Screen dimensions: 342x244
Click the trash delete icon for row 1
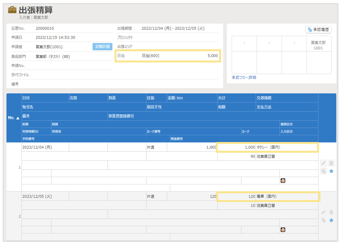tap(331, 163)
